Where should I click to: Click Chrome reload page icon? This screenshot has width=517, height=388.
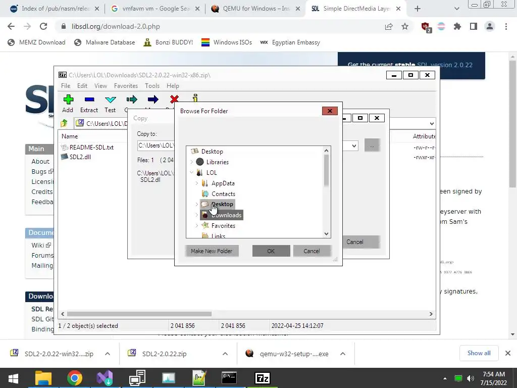click(43, 26)
